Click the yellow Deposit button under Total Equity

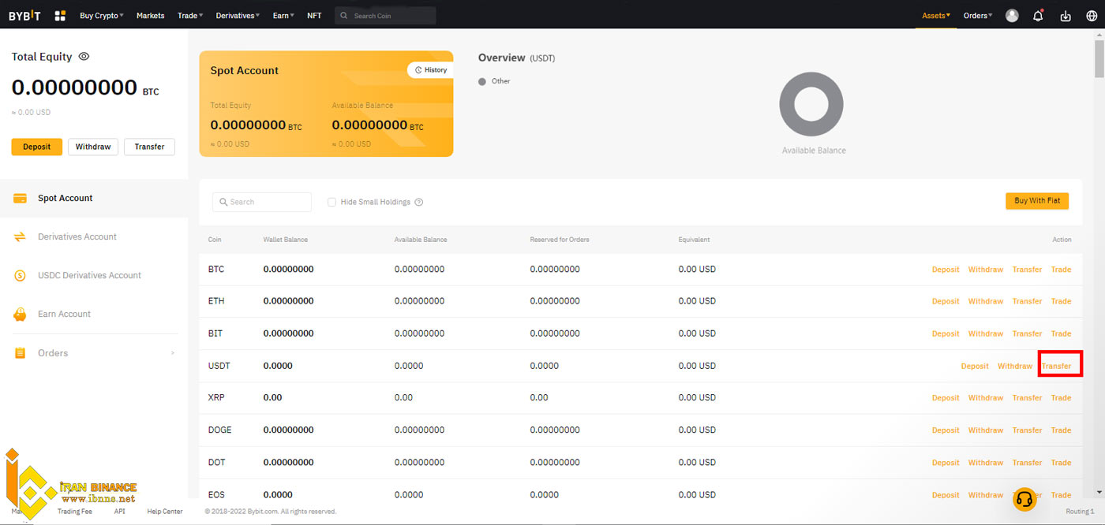tap(36, 147)
